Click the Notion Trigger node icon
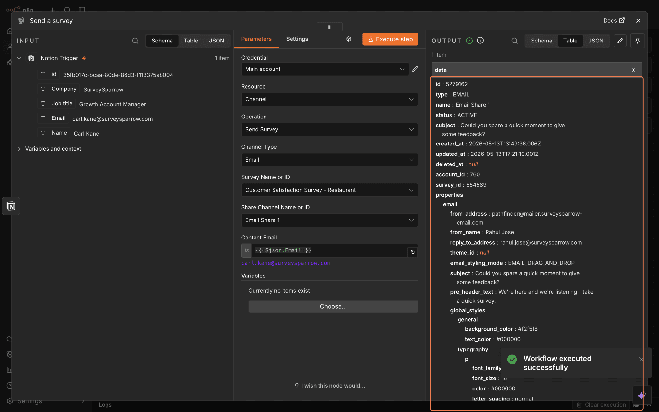 point(31,58)
